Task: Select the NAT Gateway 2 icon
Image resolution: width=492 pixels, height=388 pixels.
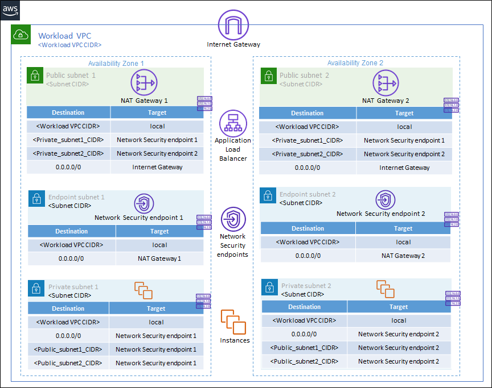Action: [386, 83]
